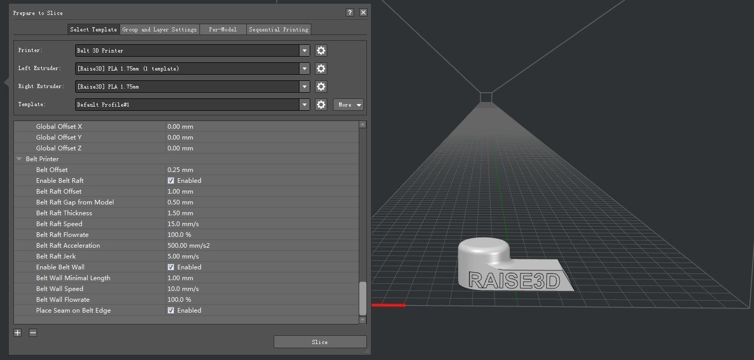This screenshot has width=754, height=360.
Task: Open the More options menu
Action: click(x=348, y=105)
